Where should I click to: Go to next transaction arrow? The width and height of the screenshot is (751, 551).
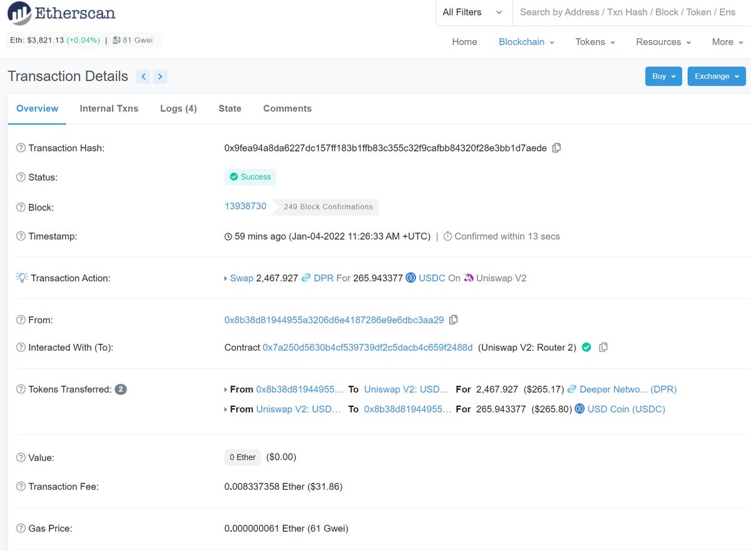160,76
